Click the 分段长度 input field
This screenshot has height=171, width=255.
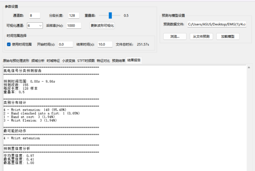[x=74, y=16]
